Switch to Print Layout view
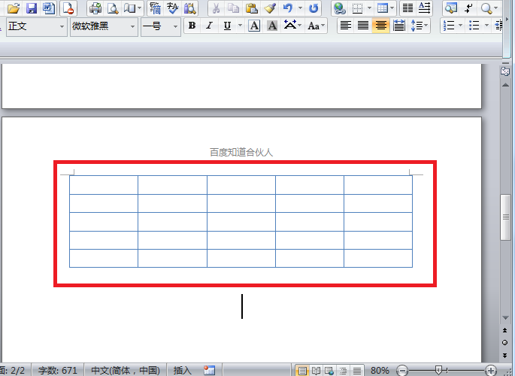This screenshot has height=376, width=515. click(x=301, y=371)
